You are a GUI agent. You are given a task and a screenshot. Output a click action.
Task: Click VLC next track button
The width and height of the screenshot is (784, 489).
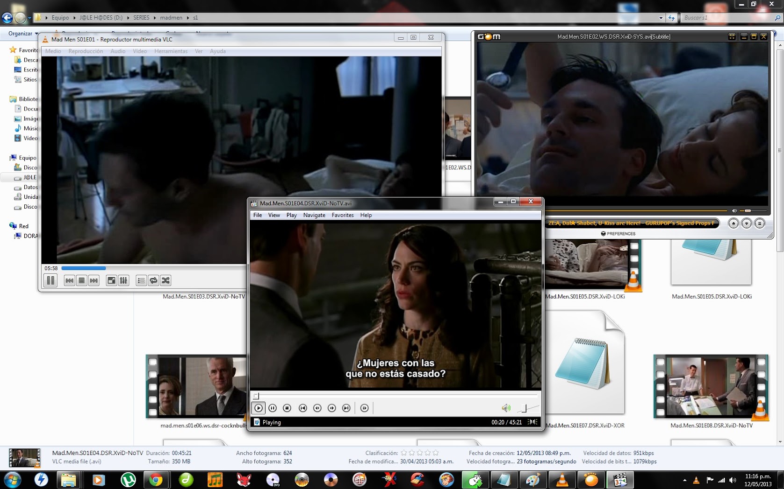[94, 280]
